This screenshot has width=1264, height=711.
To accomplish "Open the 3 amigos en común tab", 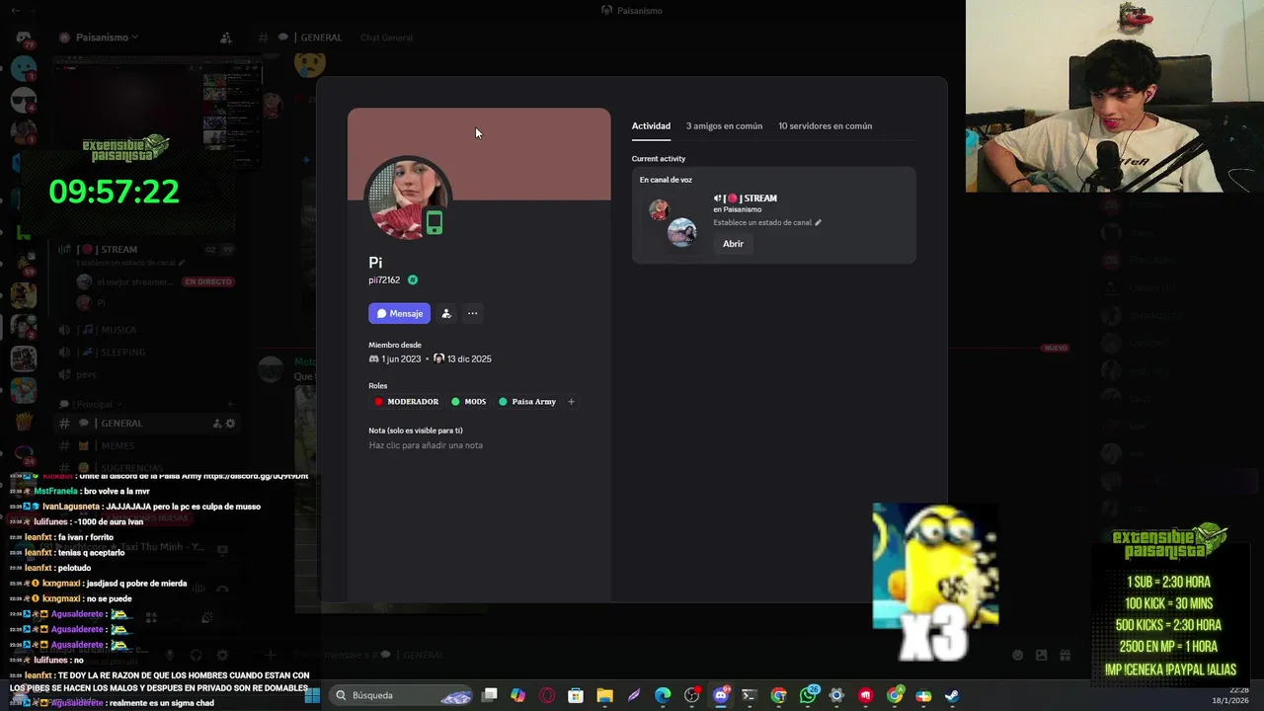I will [x=724, y=126].
